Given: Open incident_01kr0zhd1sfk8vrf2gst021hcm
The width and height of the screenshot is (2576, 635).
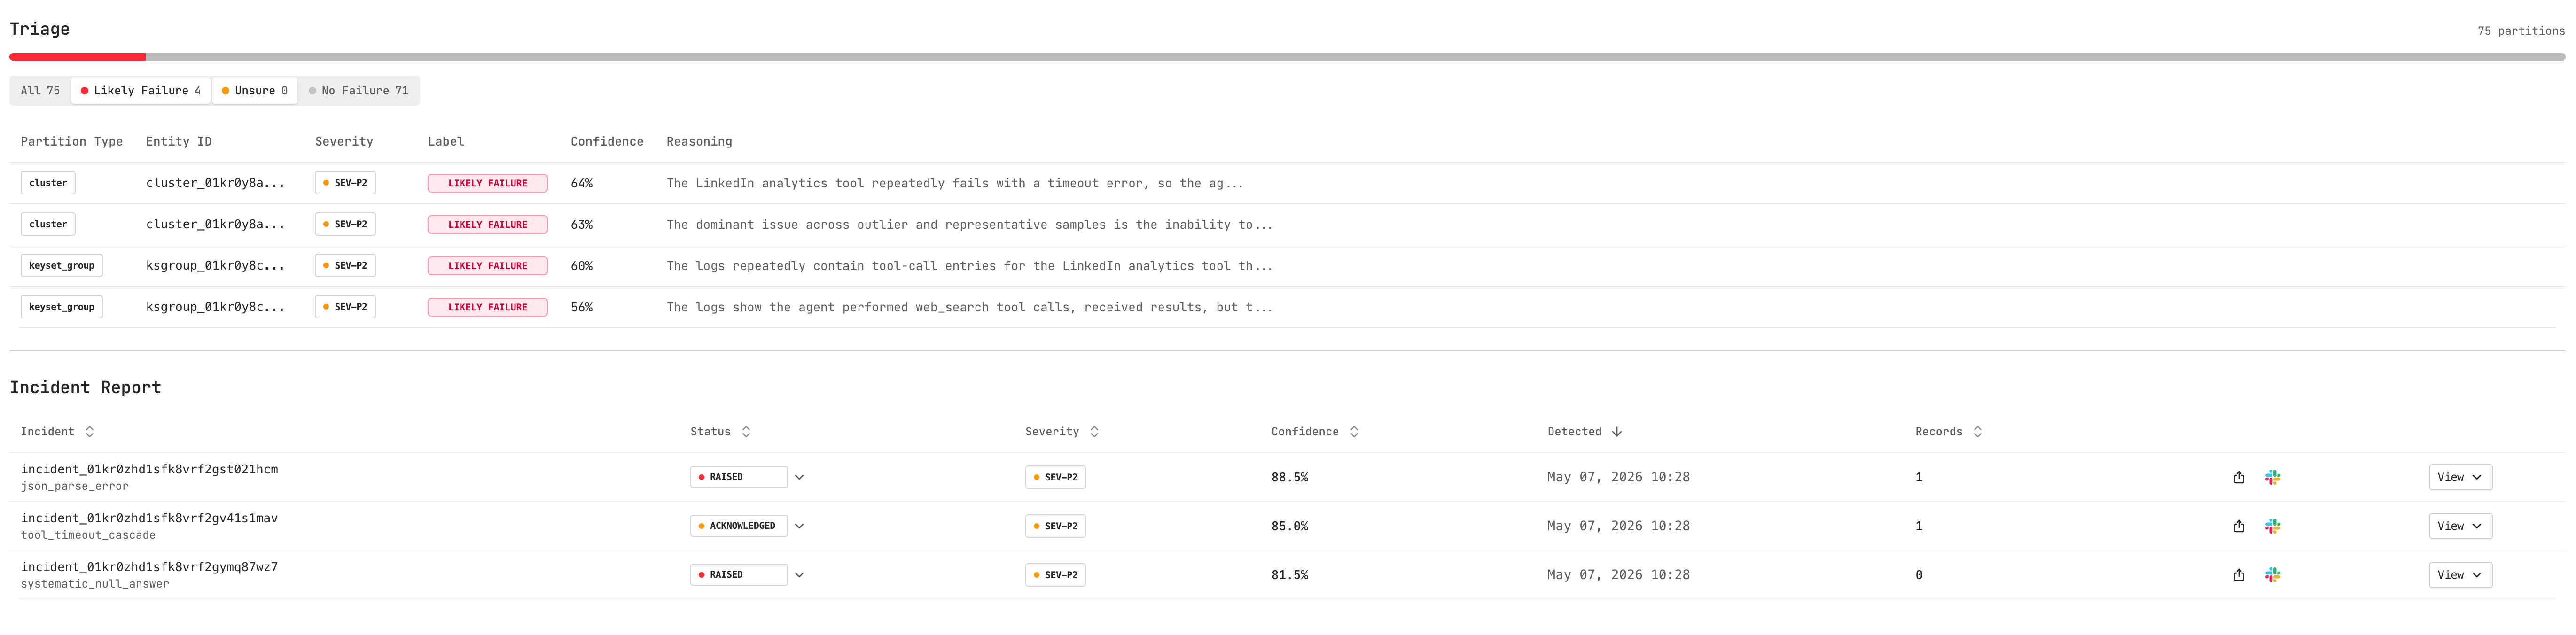Looking at the screenshot, I should (150, 469).
